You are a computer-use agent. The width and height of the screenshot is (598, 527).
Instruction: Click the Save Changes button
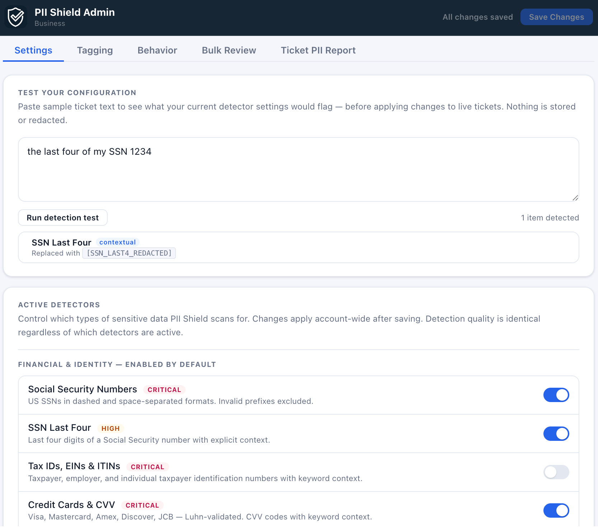556,17
